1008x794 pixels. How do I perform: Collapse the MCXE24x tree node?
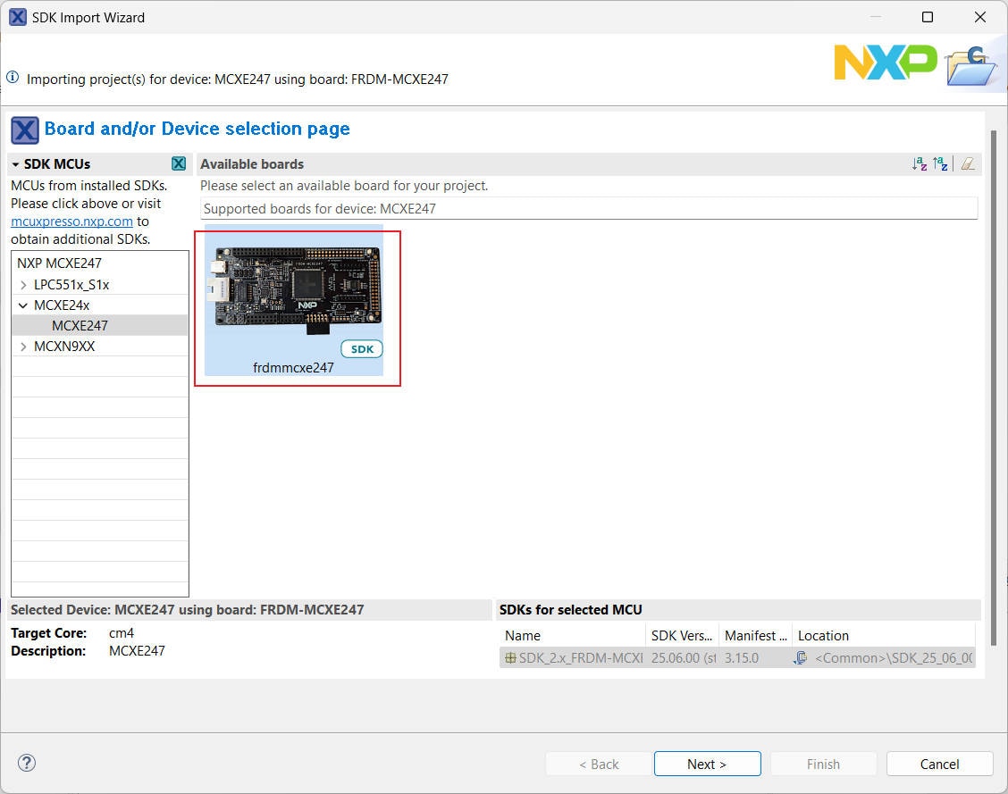(x=23, y=305)
